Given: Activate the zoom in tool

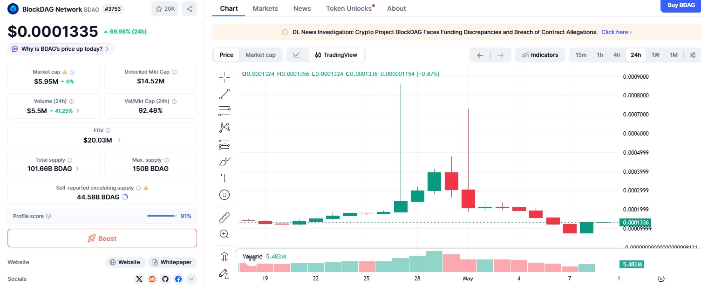Looking at the screenshot, I should pos(225,234).
